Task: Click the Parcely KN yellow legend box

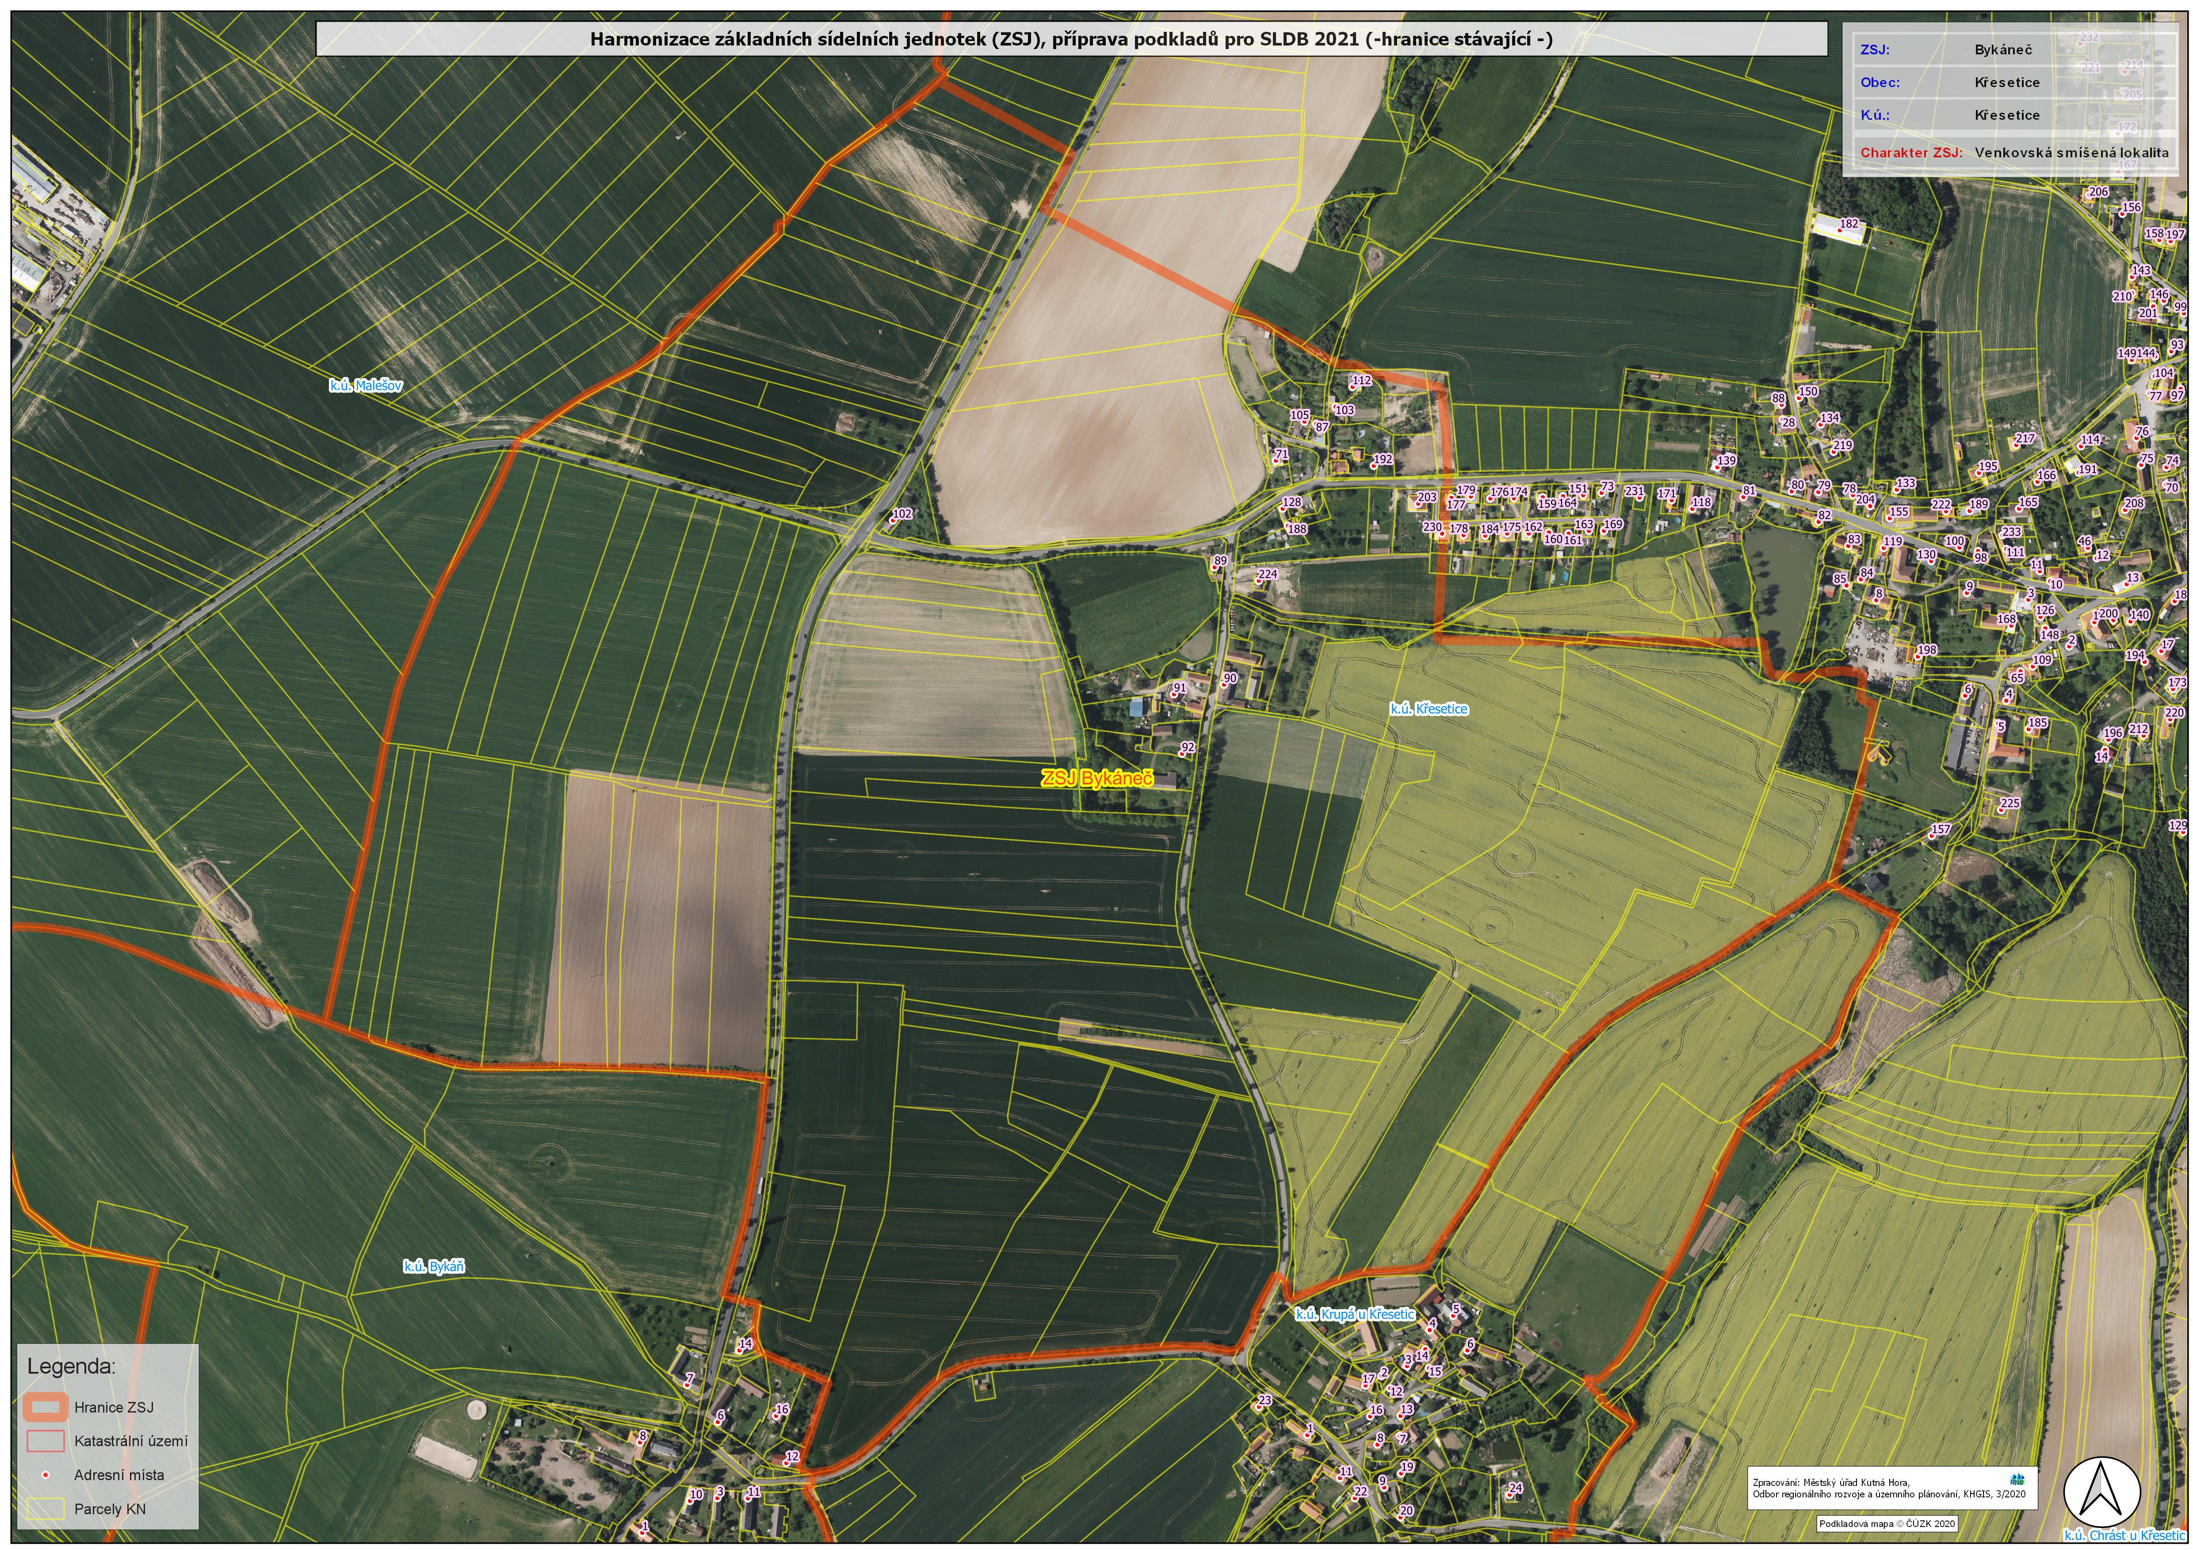Action: click(46, 1509)
